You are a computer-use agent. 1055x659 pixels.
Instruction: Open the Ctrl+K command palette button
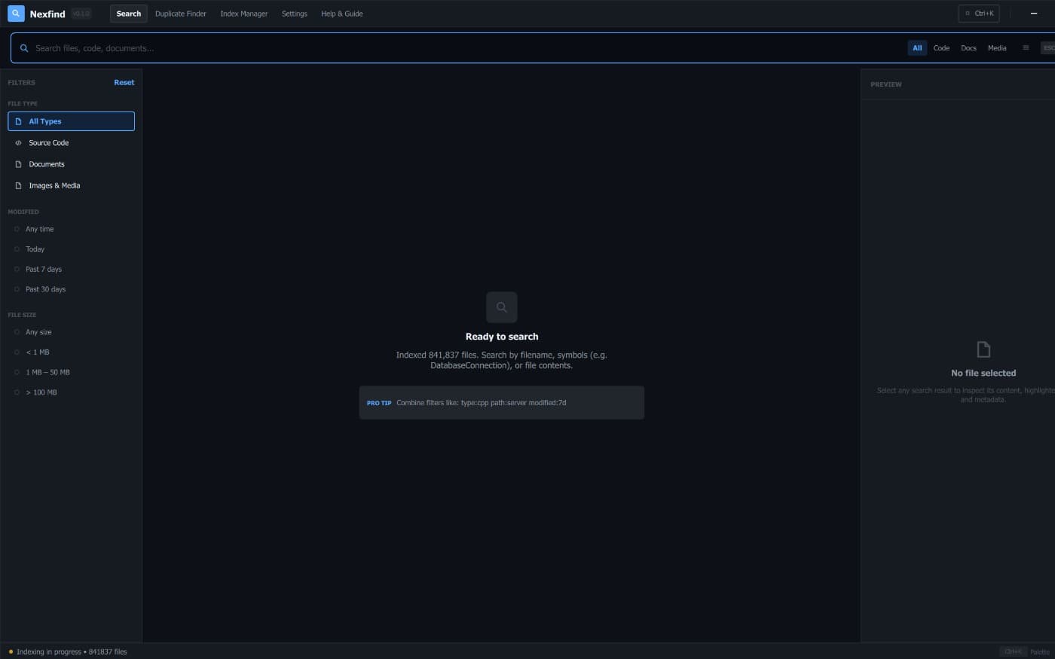click(979, 14)
